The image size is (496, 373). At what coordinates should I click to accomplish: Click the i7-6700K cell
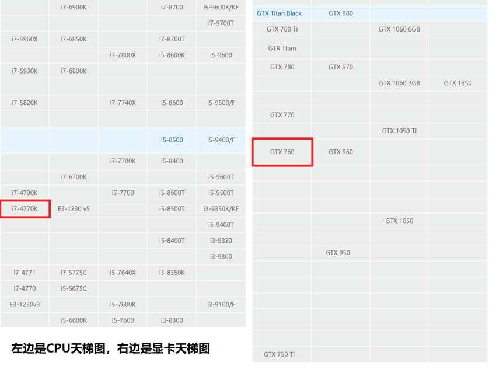tap(74, 177)
